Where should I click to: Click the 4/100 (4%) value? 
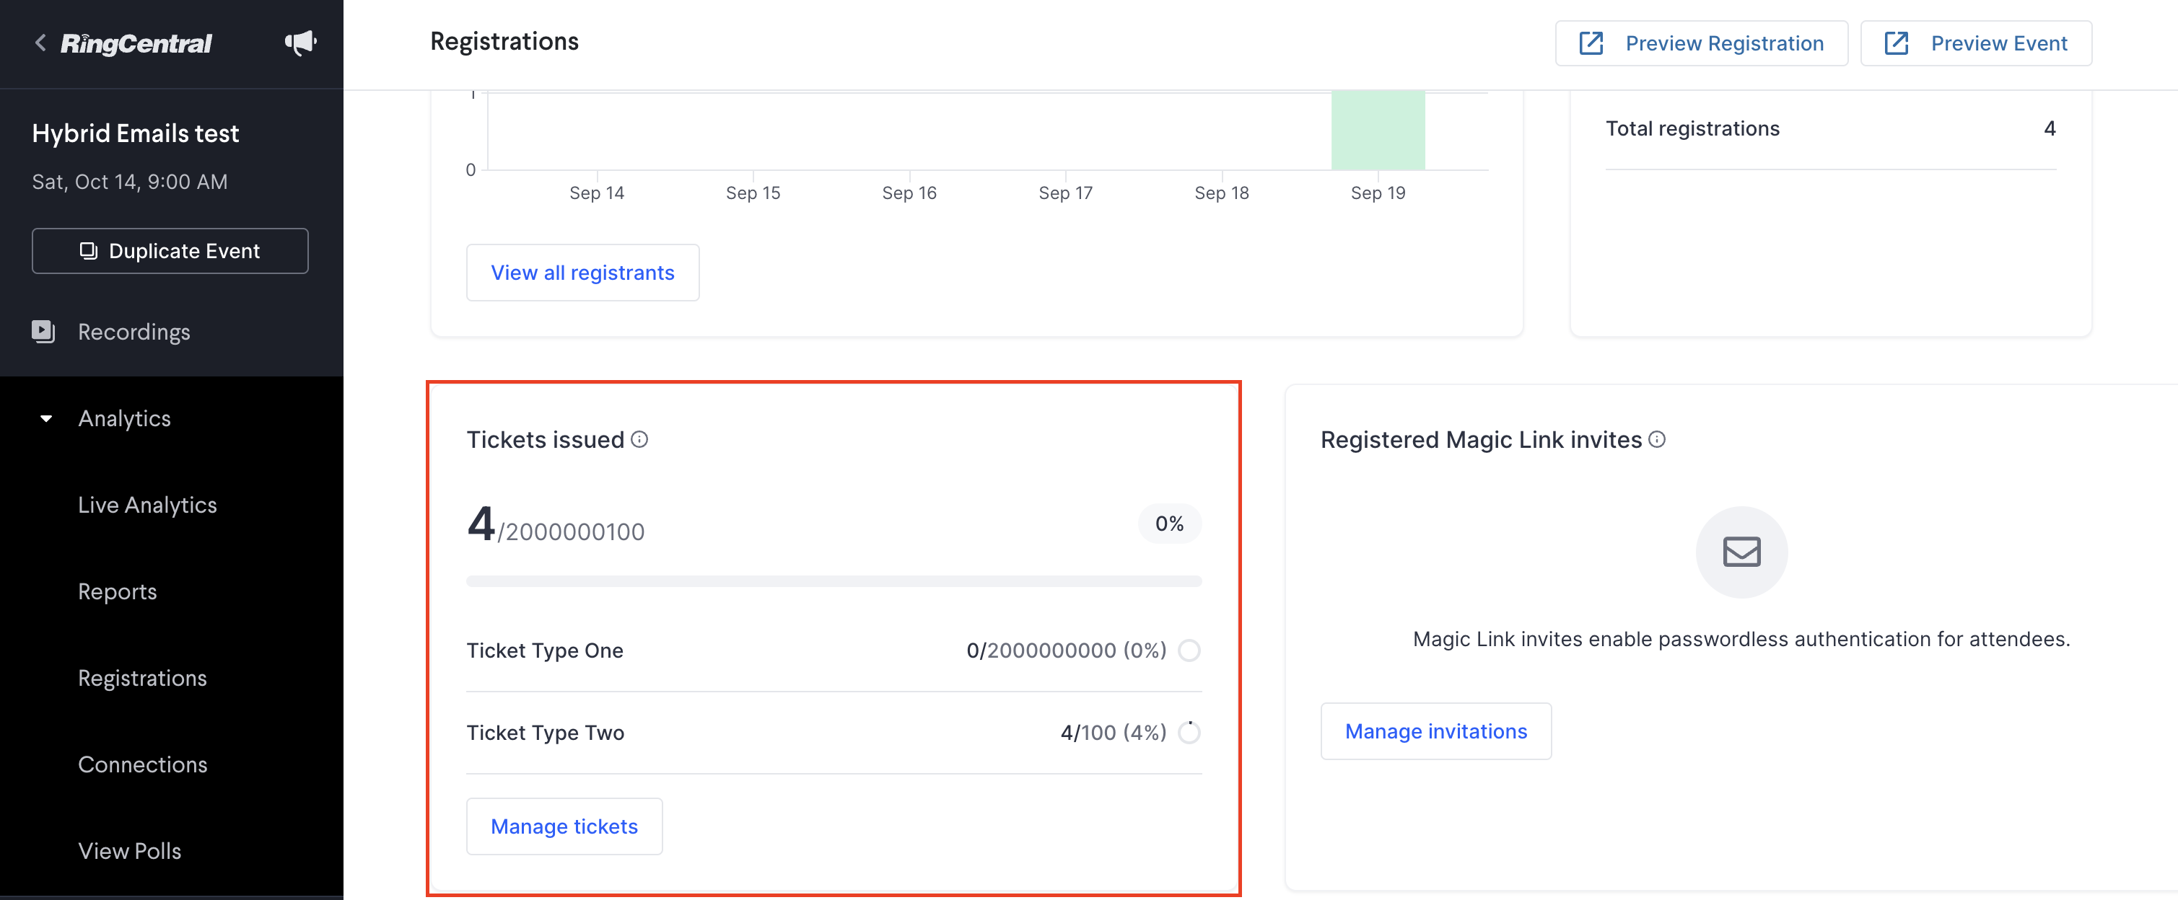[x=1114, y=733]
